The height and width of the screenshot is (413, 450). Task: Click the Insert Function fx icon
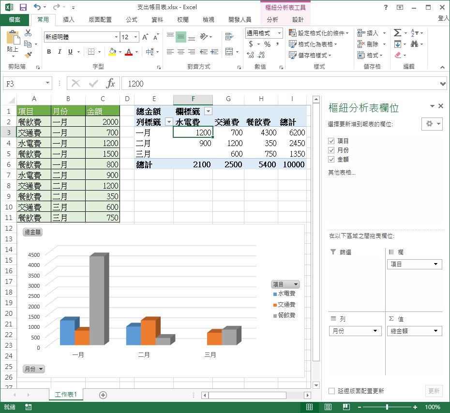point(111,84)
